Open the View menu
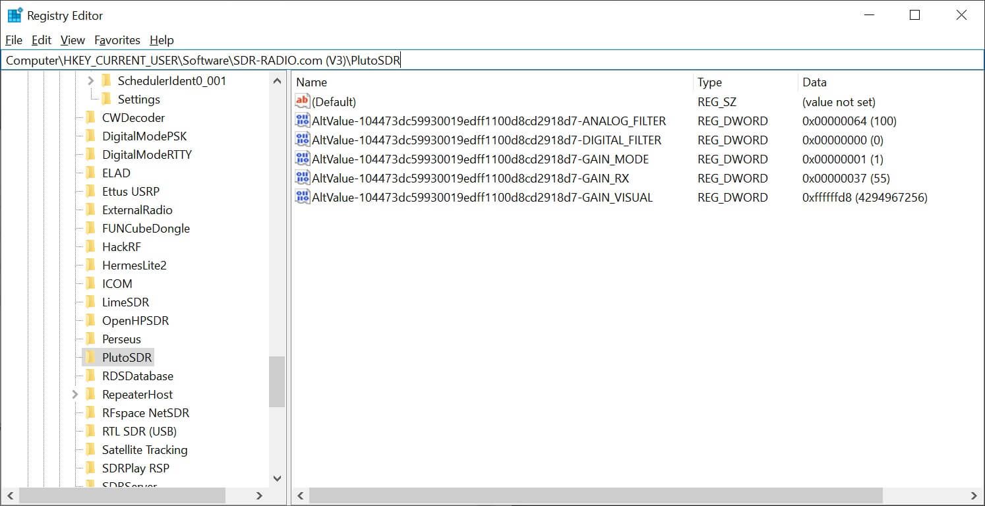Image resolution: width=985 pixels, height=506 pixels. [x=72, y=40]
